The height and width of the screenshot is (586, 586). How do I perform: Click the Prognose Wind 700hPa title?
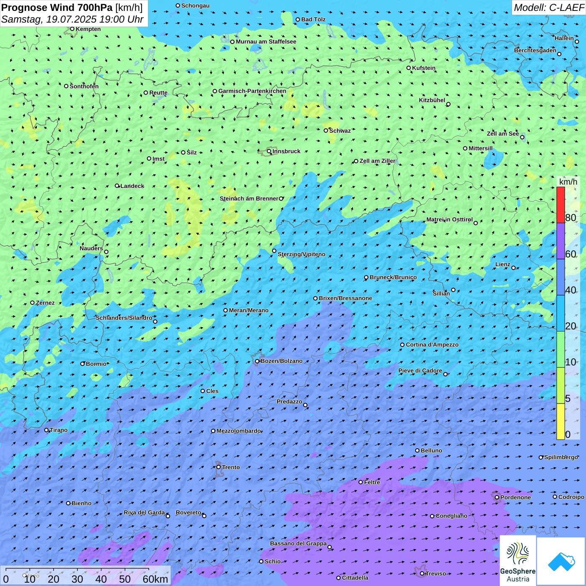point(72,7)
